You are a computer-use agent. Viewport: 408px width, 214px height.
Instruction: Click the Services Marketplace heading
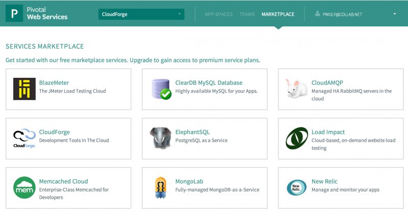point(45,46)
